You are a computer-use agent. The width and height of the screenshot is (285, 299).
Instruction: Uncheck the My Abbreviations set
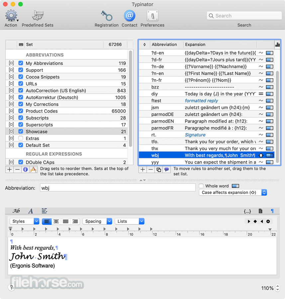tap(21, 63)
